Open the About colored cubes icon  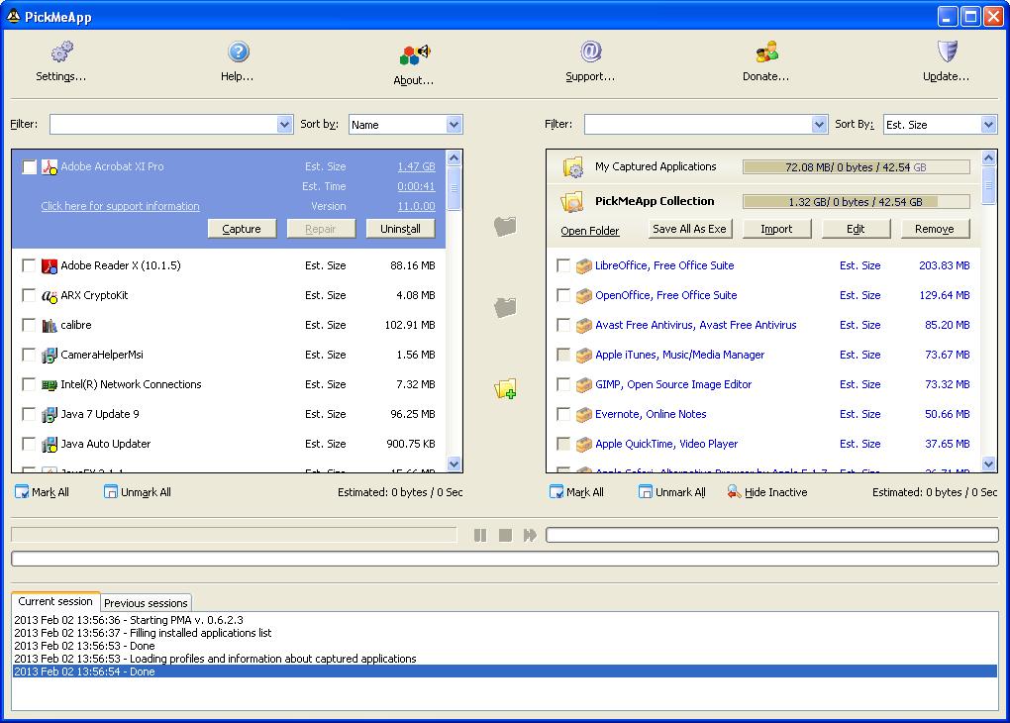[415, 54]
